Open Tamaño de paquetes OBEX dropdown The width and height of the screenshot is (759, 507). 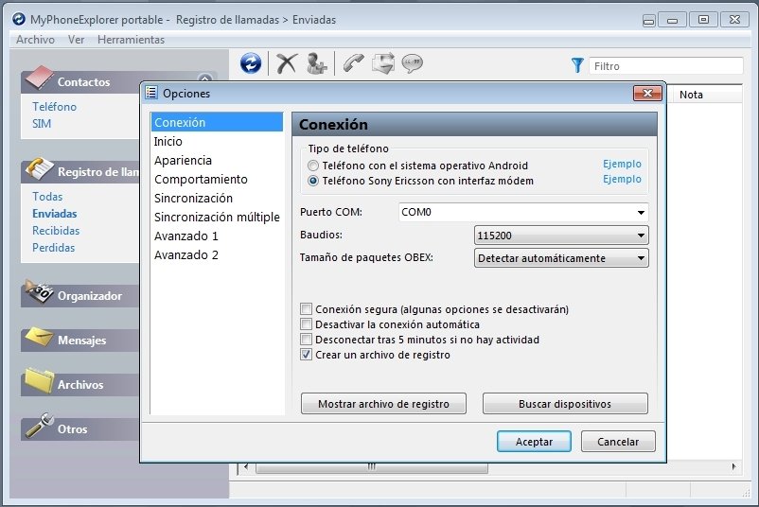click(561, 258)
